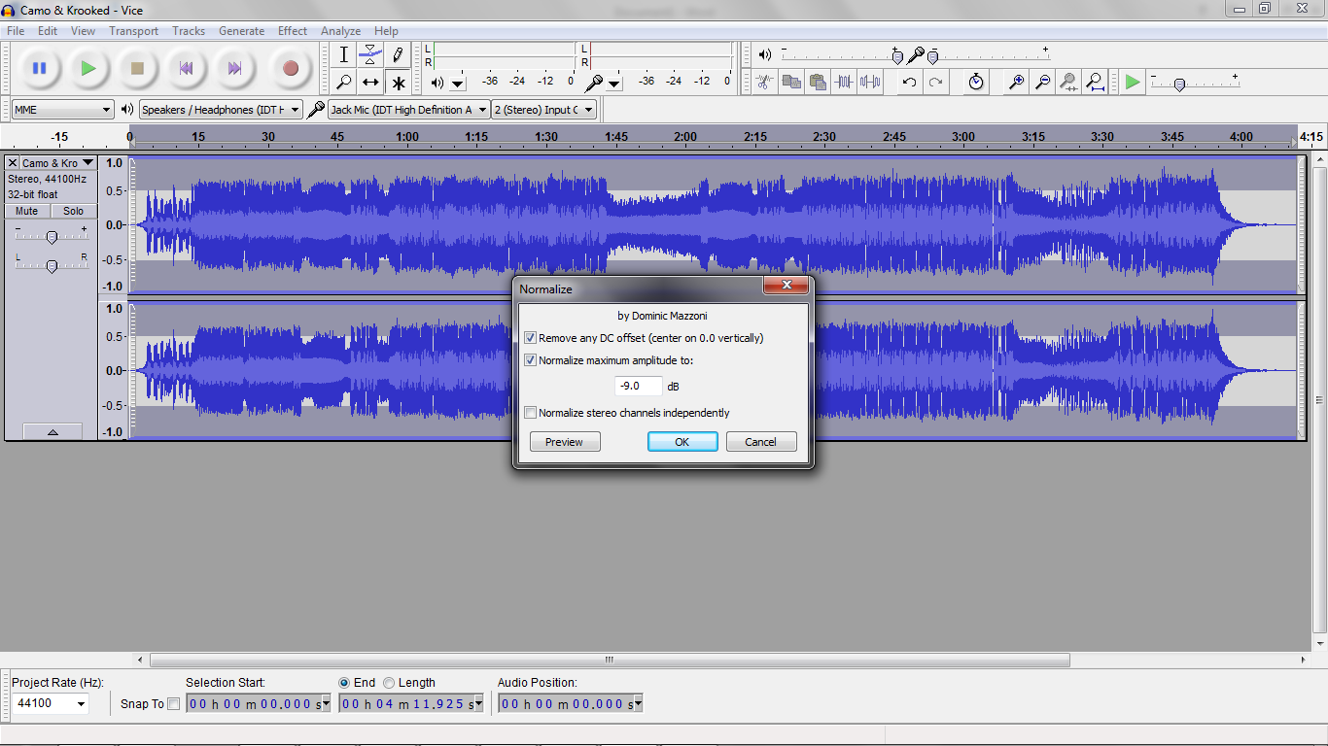Open the Generate menu
The height and width of the screenshot is (746, 1328).
click(241, 31)
